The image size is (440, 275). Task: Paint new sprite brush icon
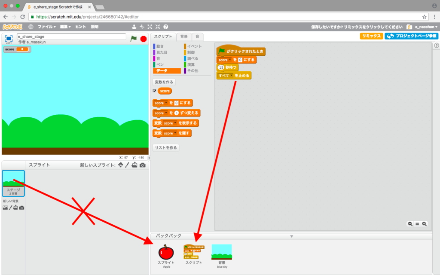(127, 165)
